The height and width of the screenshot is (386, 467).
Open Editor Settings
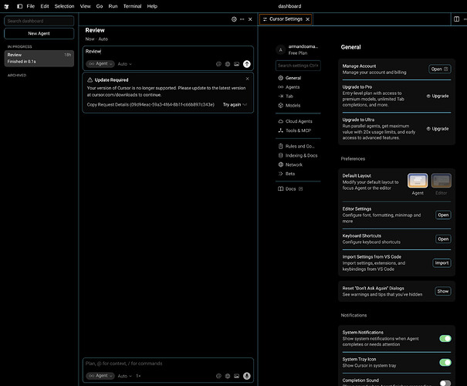pyautogui.click(x=443, y=215)
